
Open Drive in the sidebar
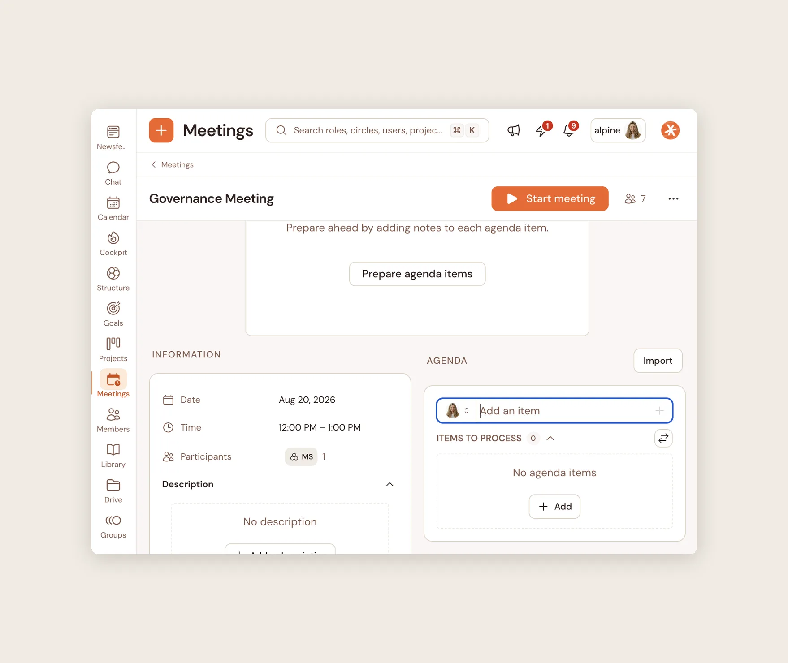[x=113, y=491]
